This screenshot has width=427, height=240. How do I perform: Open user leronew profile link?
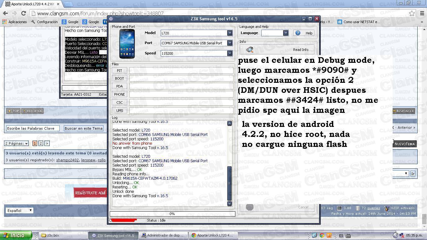[x=88, y=160]
